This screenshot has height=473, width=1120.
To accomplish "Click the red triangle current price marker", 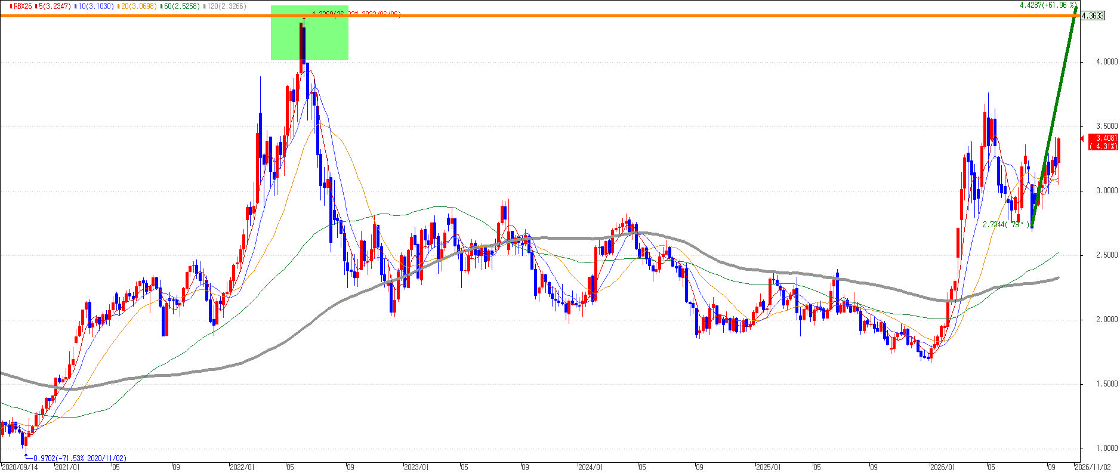I will click(1083, 139).
